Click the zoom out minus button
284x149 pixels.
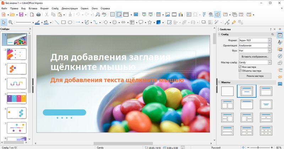tap(248, 147)
